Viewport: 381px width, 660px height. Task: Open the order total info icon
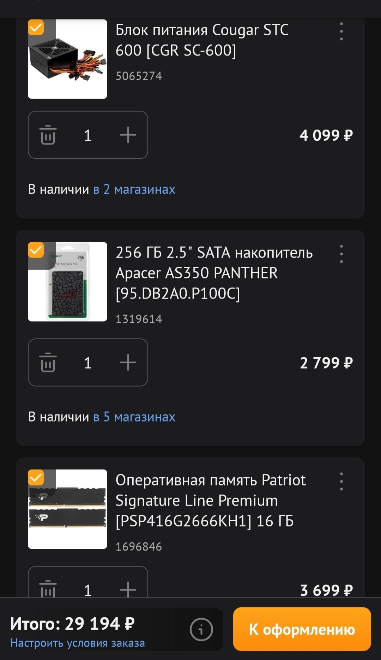[201, 629]
